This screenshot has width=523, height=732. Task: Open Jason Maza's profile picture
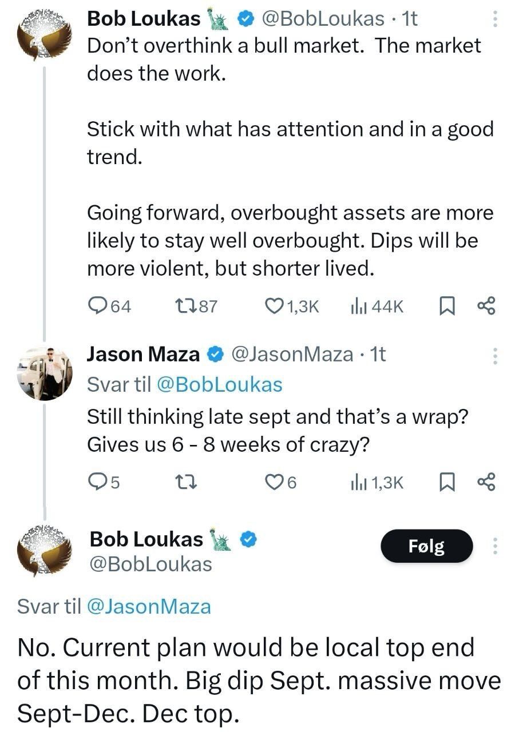click(x=45, y=372)
